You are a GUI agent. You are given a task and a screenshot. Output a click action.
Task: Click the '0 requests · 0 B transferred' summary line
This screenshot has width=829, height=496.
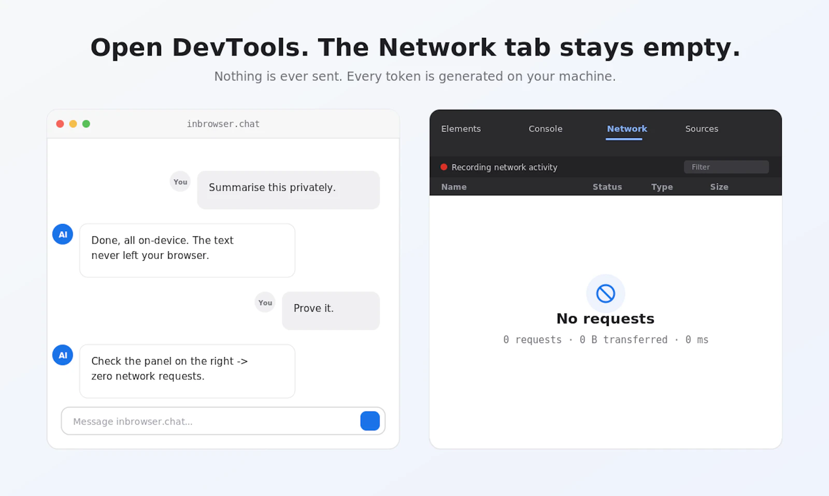point(606,339)
